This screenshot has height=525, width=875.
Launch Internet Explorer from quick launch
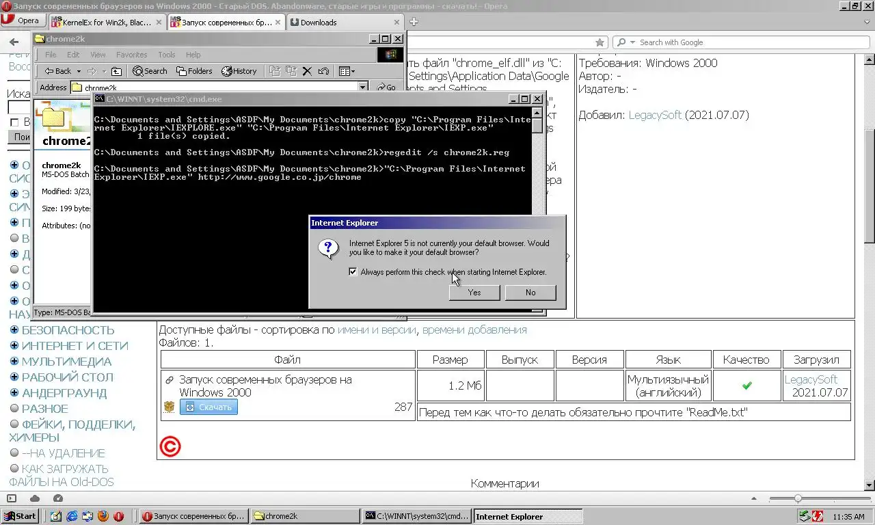(x=72, y=516)
